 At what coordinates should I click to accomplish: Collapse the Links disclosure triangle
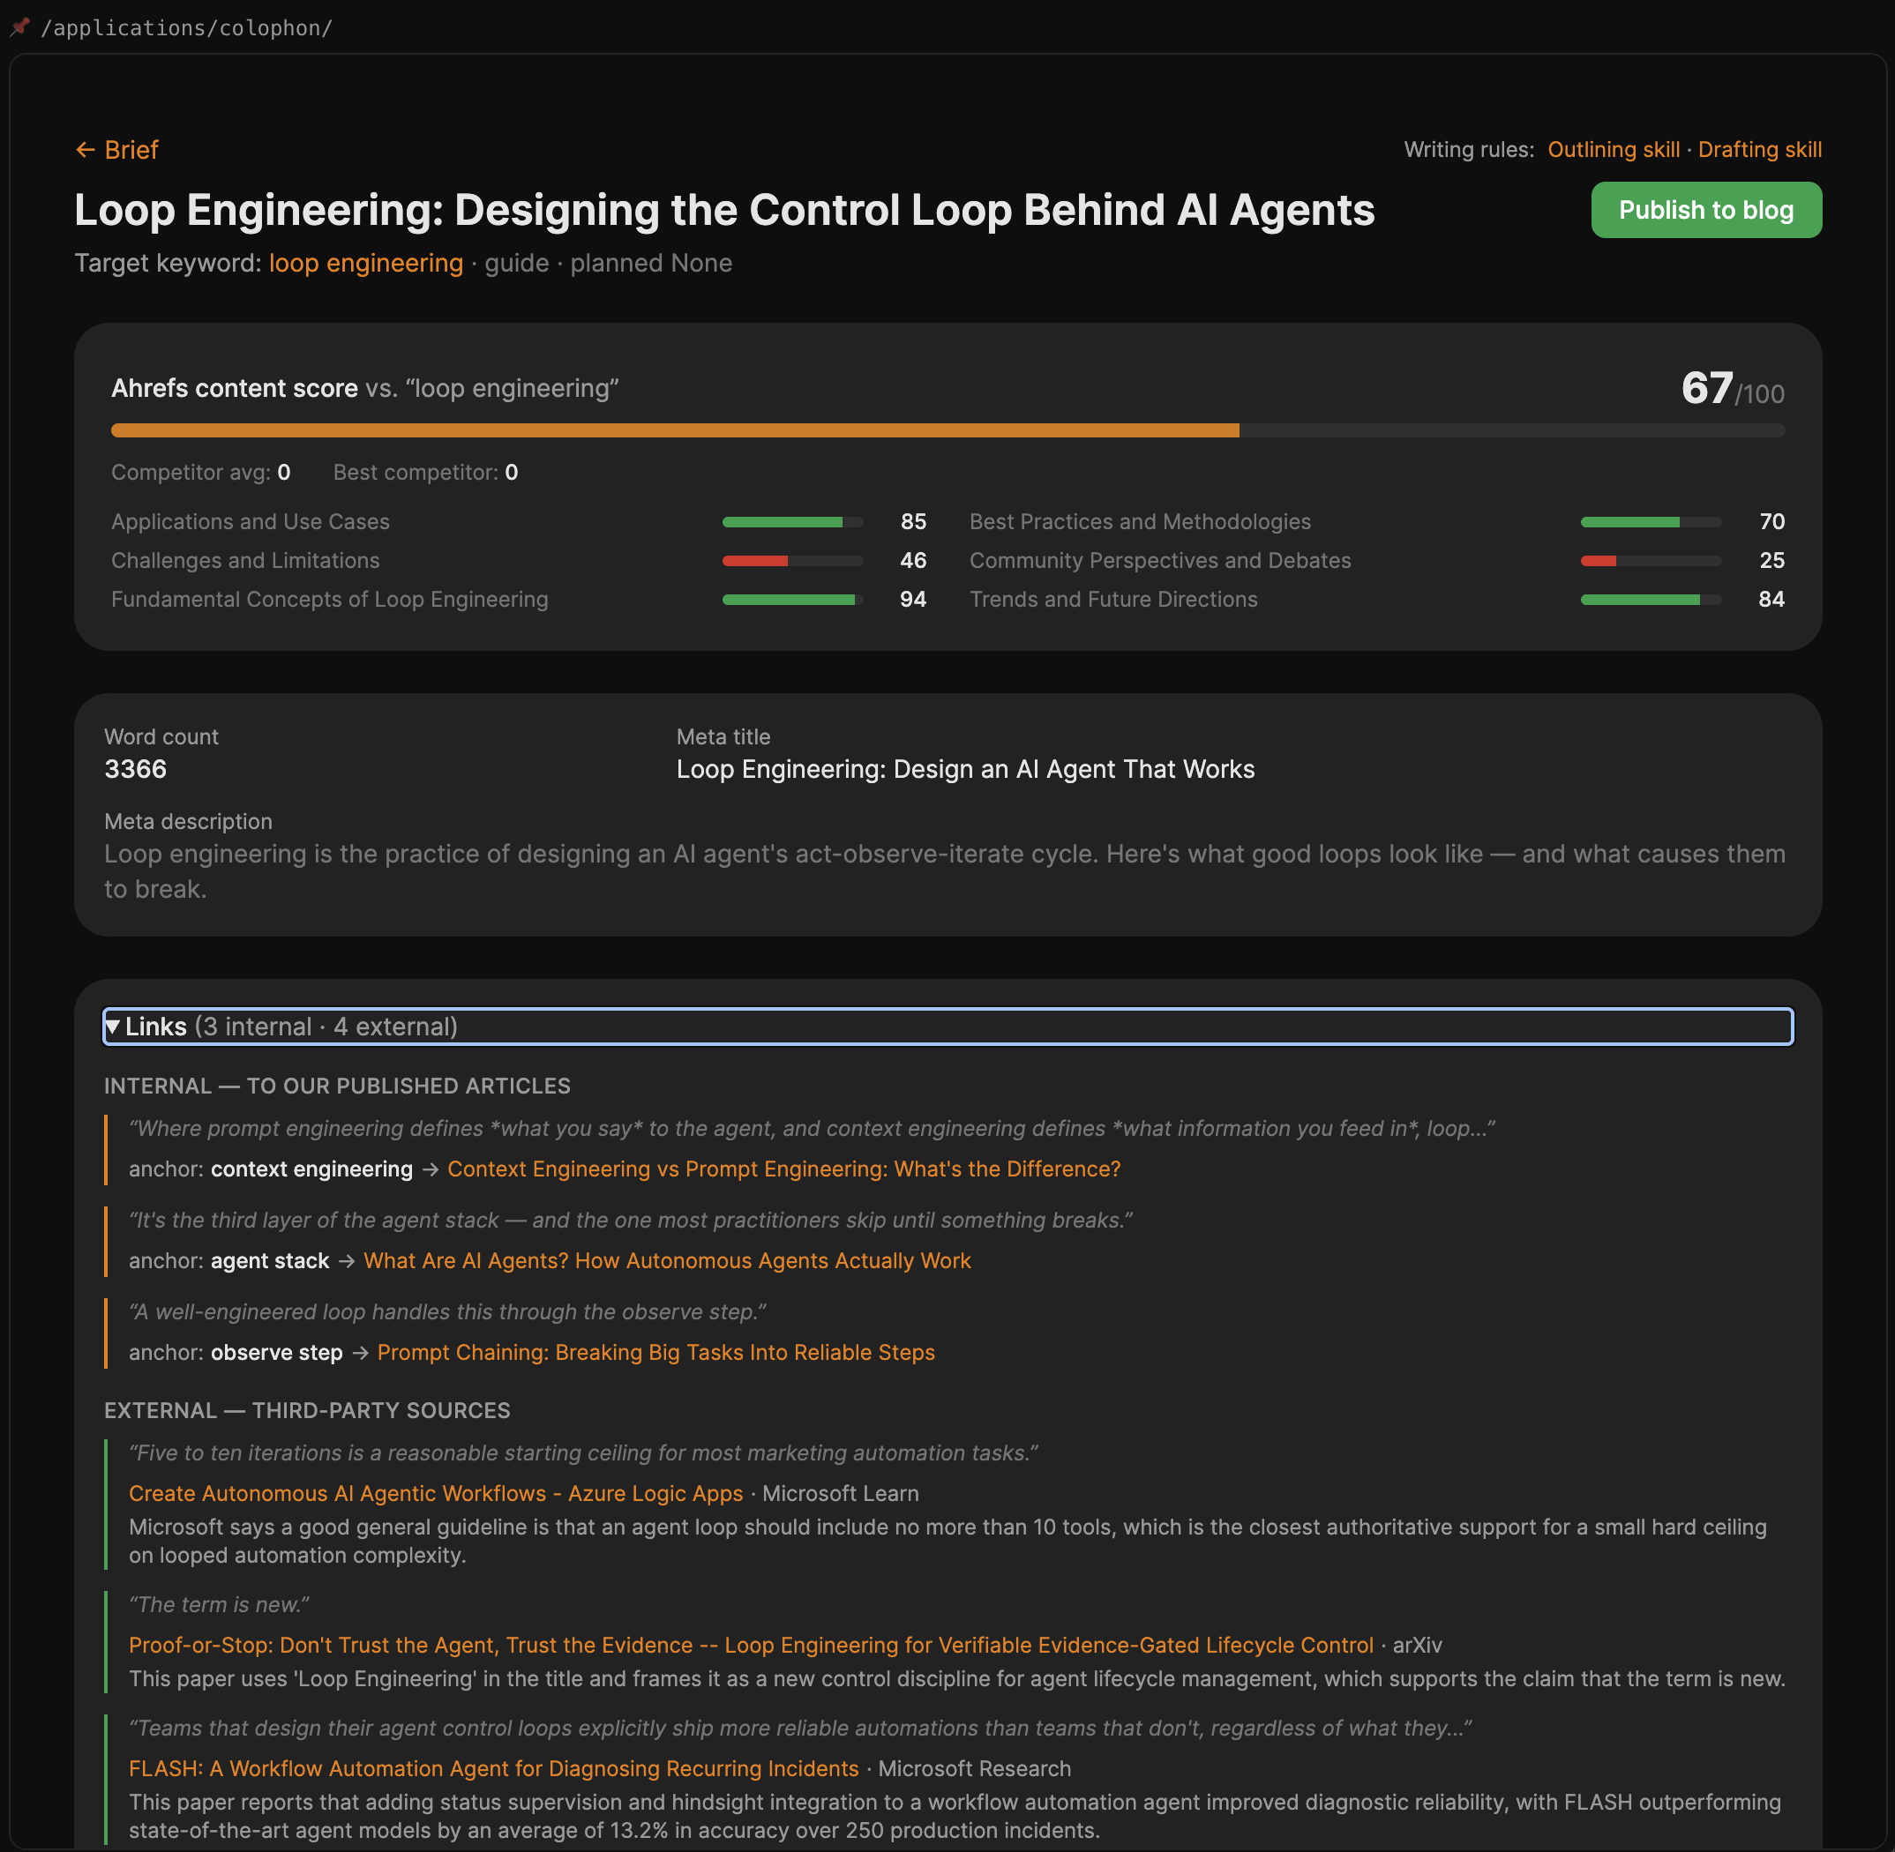click(x=113, y=1027)
